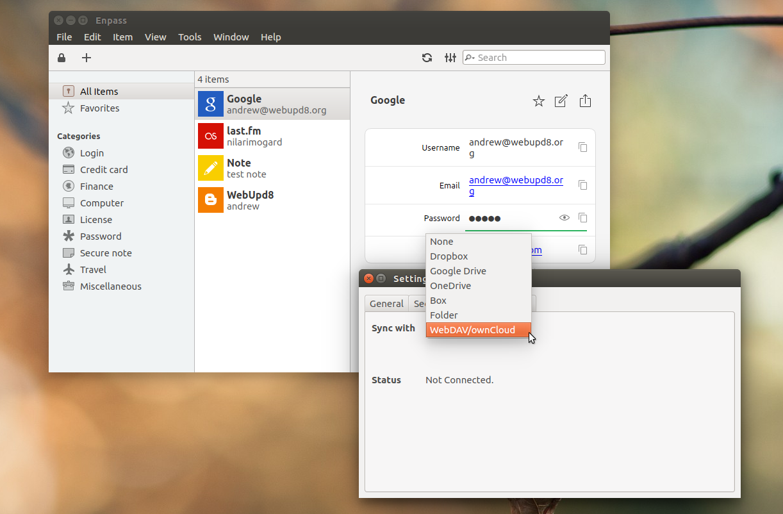Choose Folder in sync dropdown

(x=479, y=315)
